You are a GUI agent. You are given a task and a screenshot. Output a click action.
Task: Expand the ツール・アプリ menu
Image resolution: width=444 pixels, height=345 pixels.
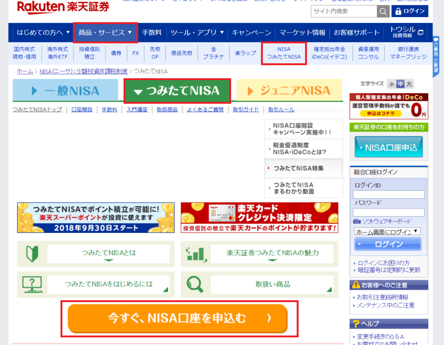[197, 32]
